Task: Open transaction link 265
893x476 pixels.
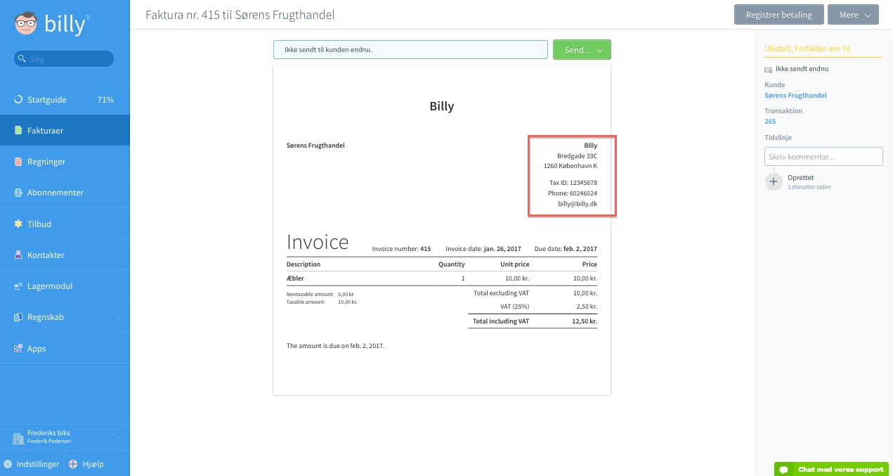Action: [x=770, y=122]
